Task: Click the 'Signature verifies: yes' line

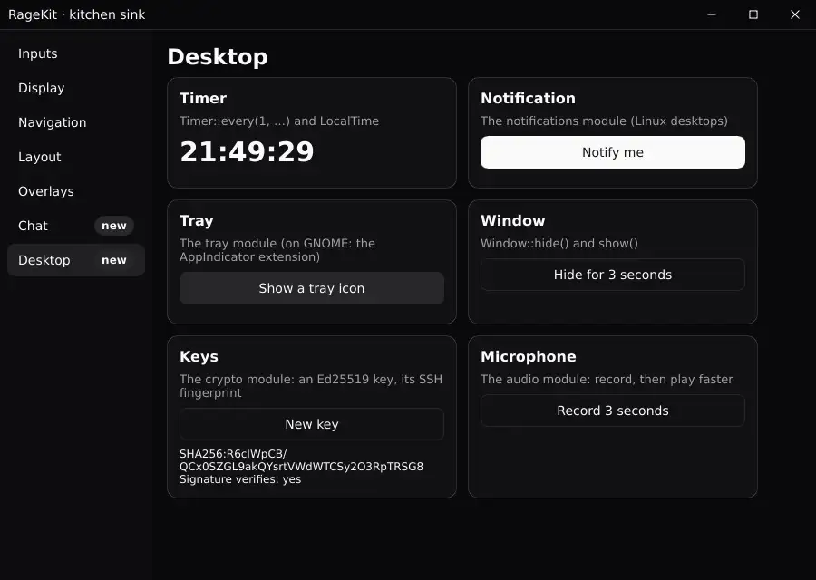Action: click(240, 479)
